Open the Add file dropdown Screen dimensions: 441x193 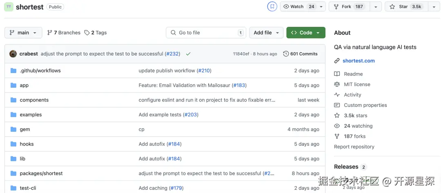coord(266,33)
